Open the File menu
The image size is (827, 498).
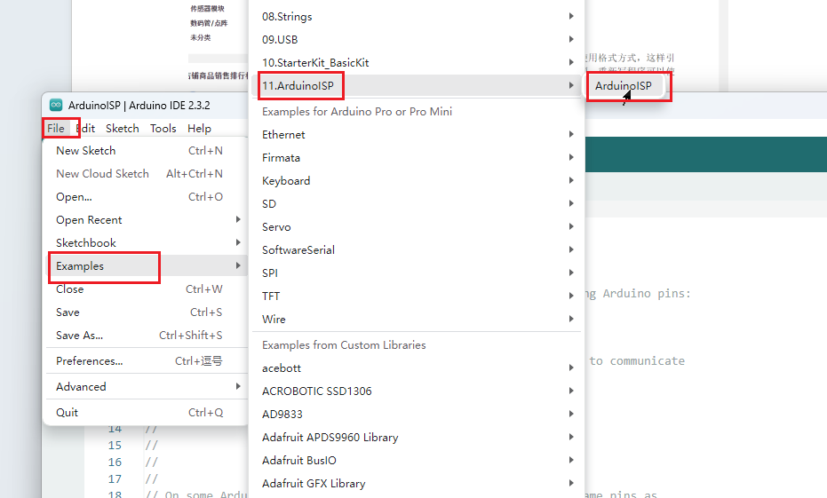(56, 129)
